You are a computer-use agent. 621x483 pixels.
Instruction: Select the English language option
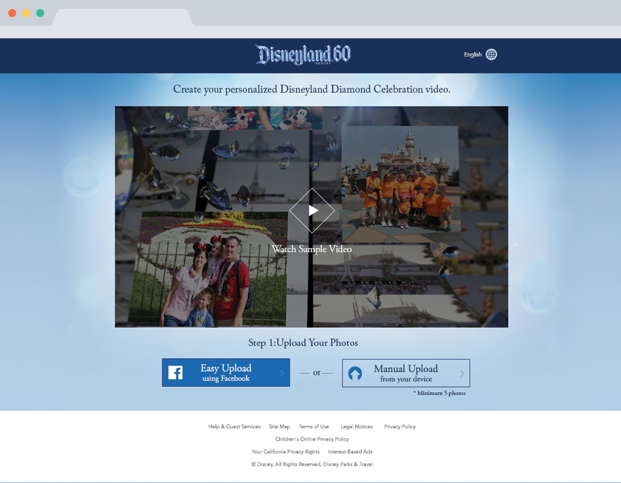point(472,54)
